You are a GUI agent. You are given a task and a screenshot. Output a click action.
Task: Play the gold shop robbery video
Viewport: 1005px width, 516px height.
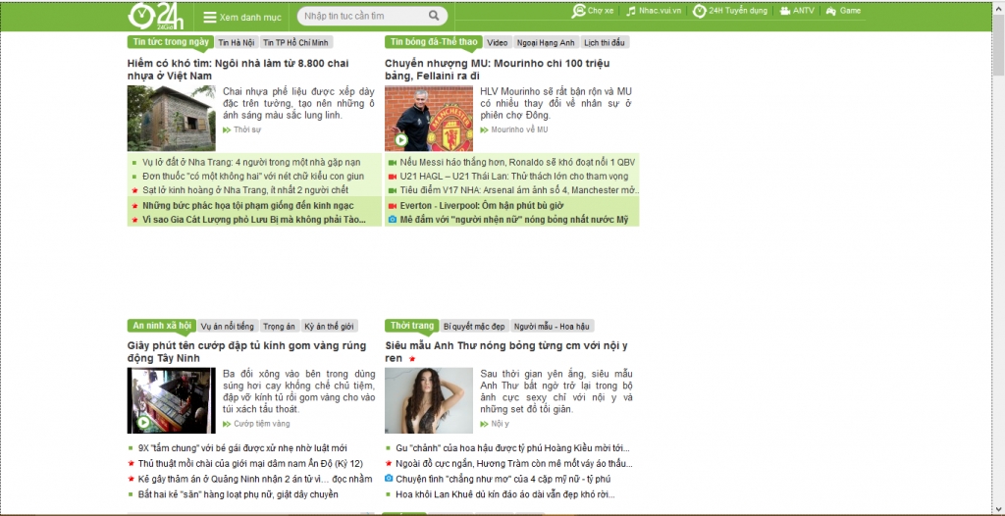[x=143, y=422]
